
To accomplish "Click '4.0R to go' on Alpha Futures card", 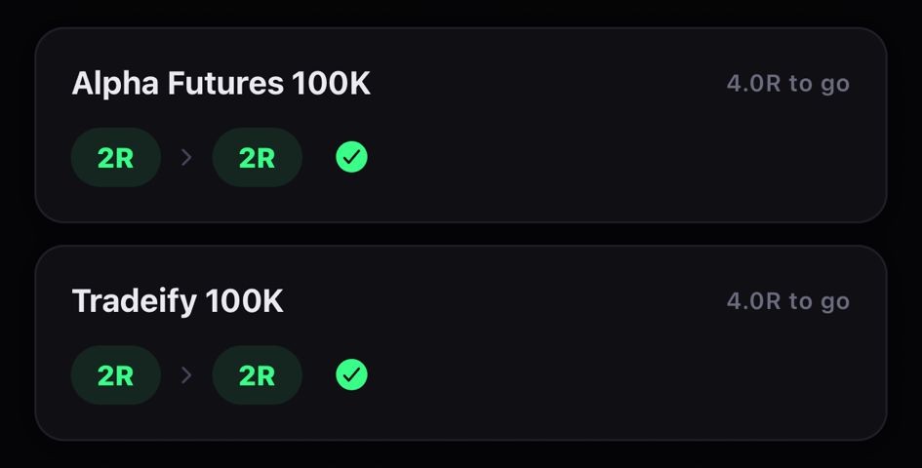I will [787, 84].
